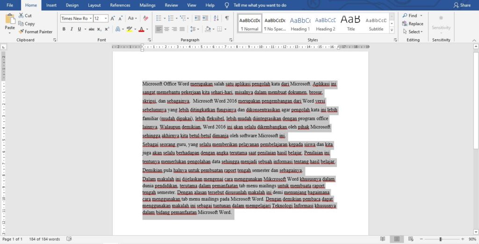Apply yellow text highlight color
479x244 pixels.
(x=129, y=29)
